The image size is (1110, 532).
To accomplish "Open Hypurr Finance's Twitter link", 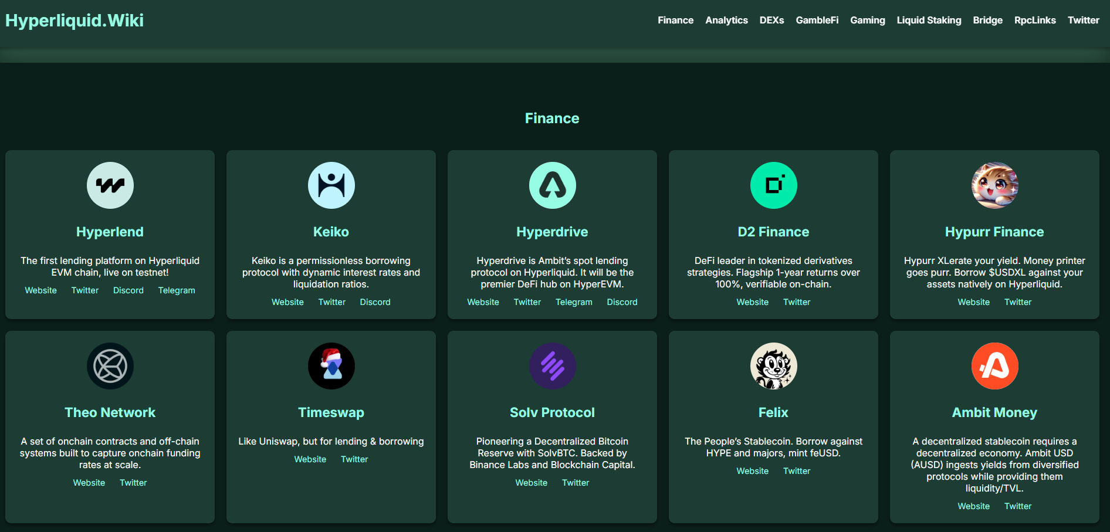I will coord(1018,302).
